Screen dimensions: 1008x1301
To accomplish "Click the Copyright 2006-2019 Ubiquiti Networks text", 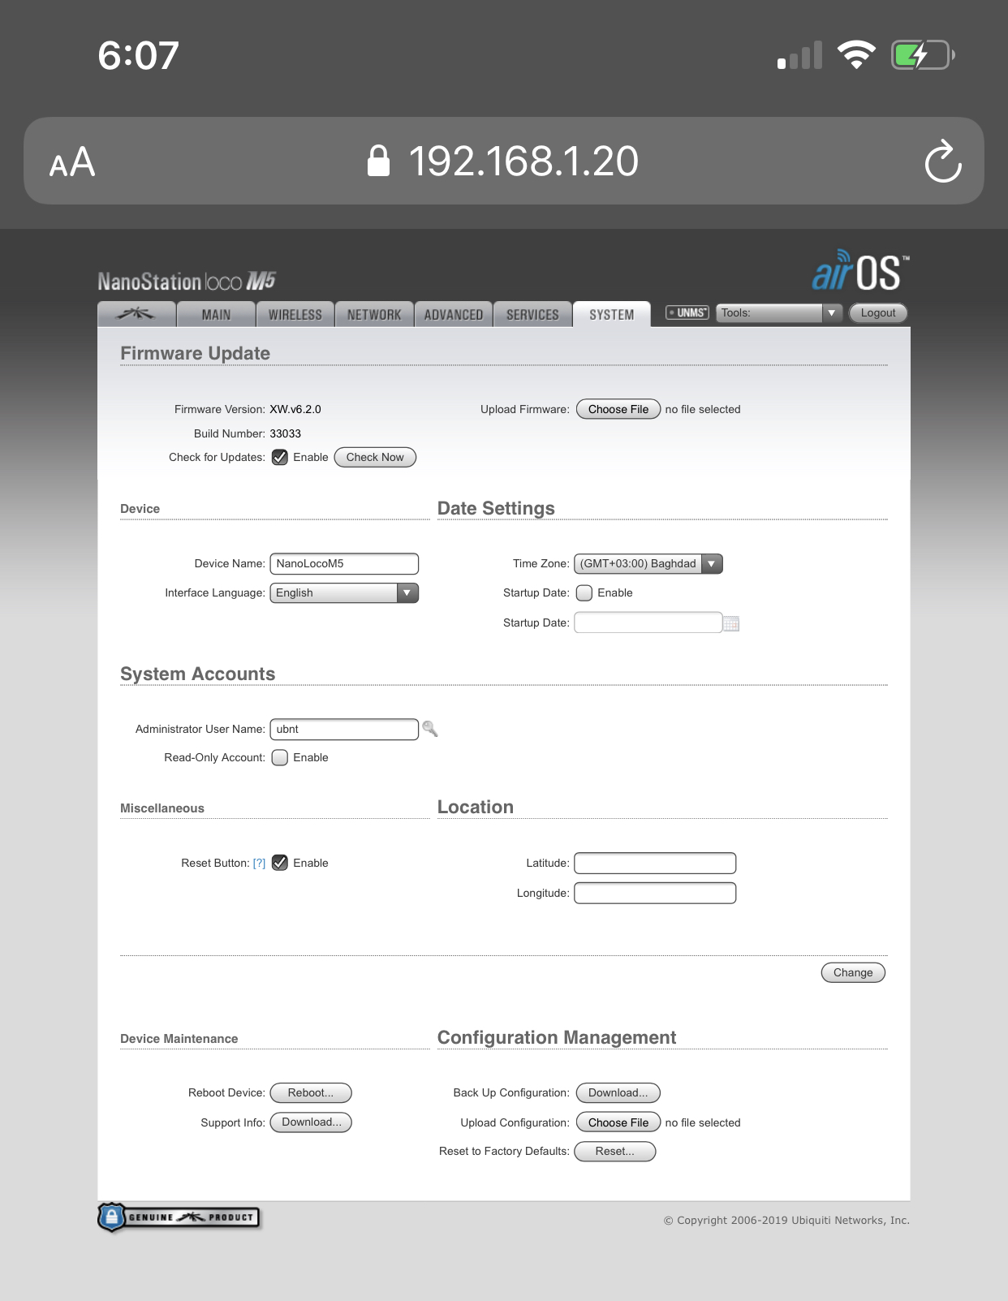I will (x=786, y=1220).
